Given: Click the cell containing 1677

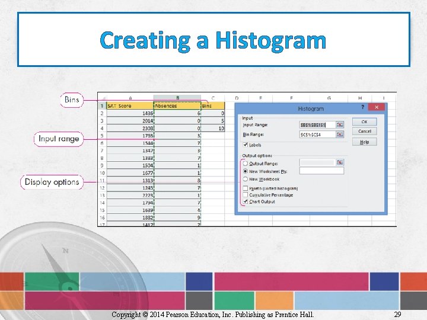Looking at the screenshot, I should [x=130, y=173].
